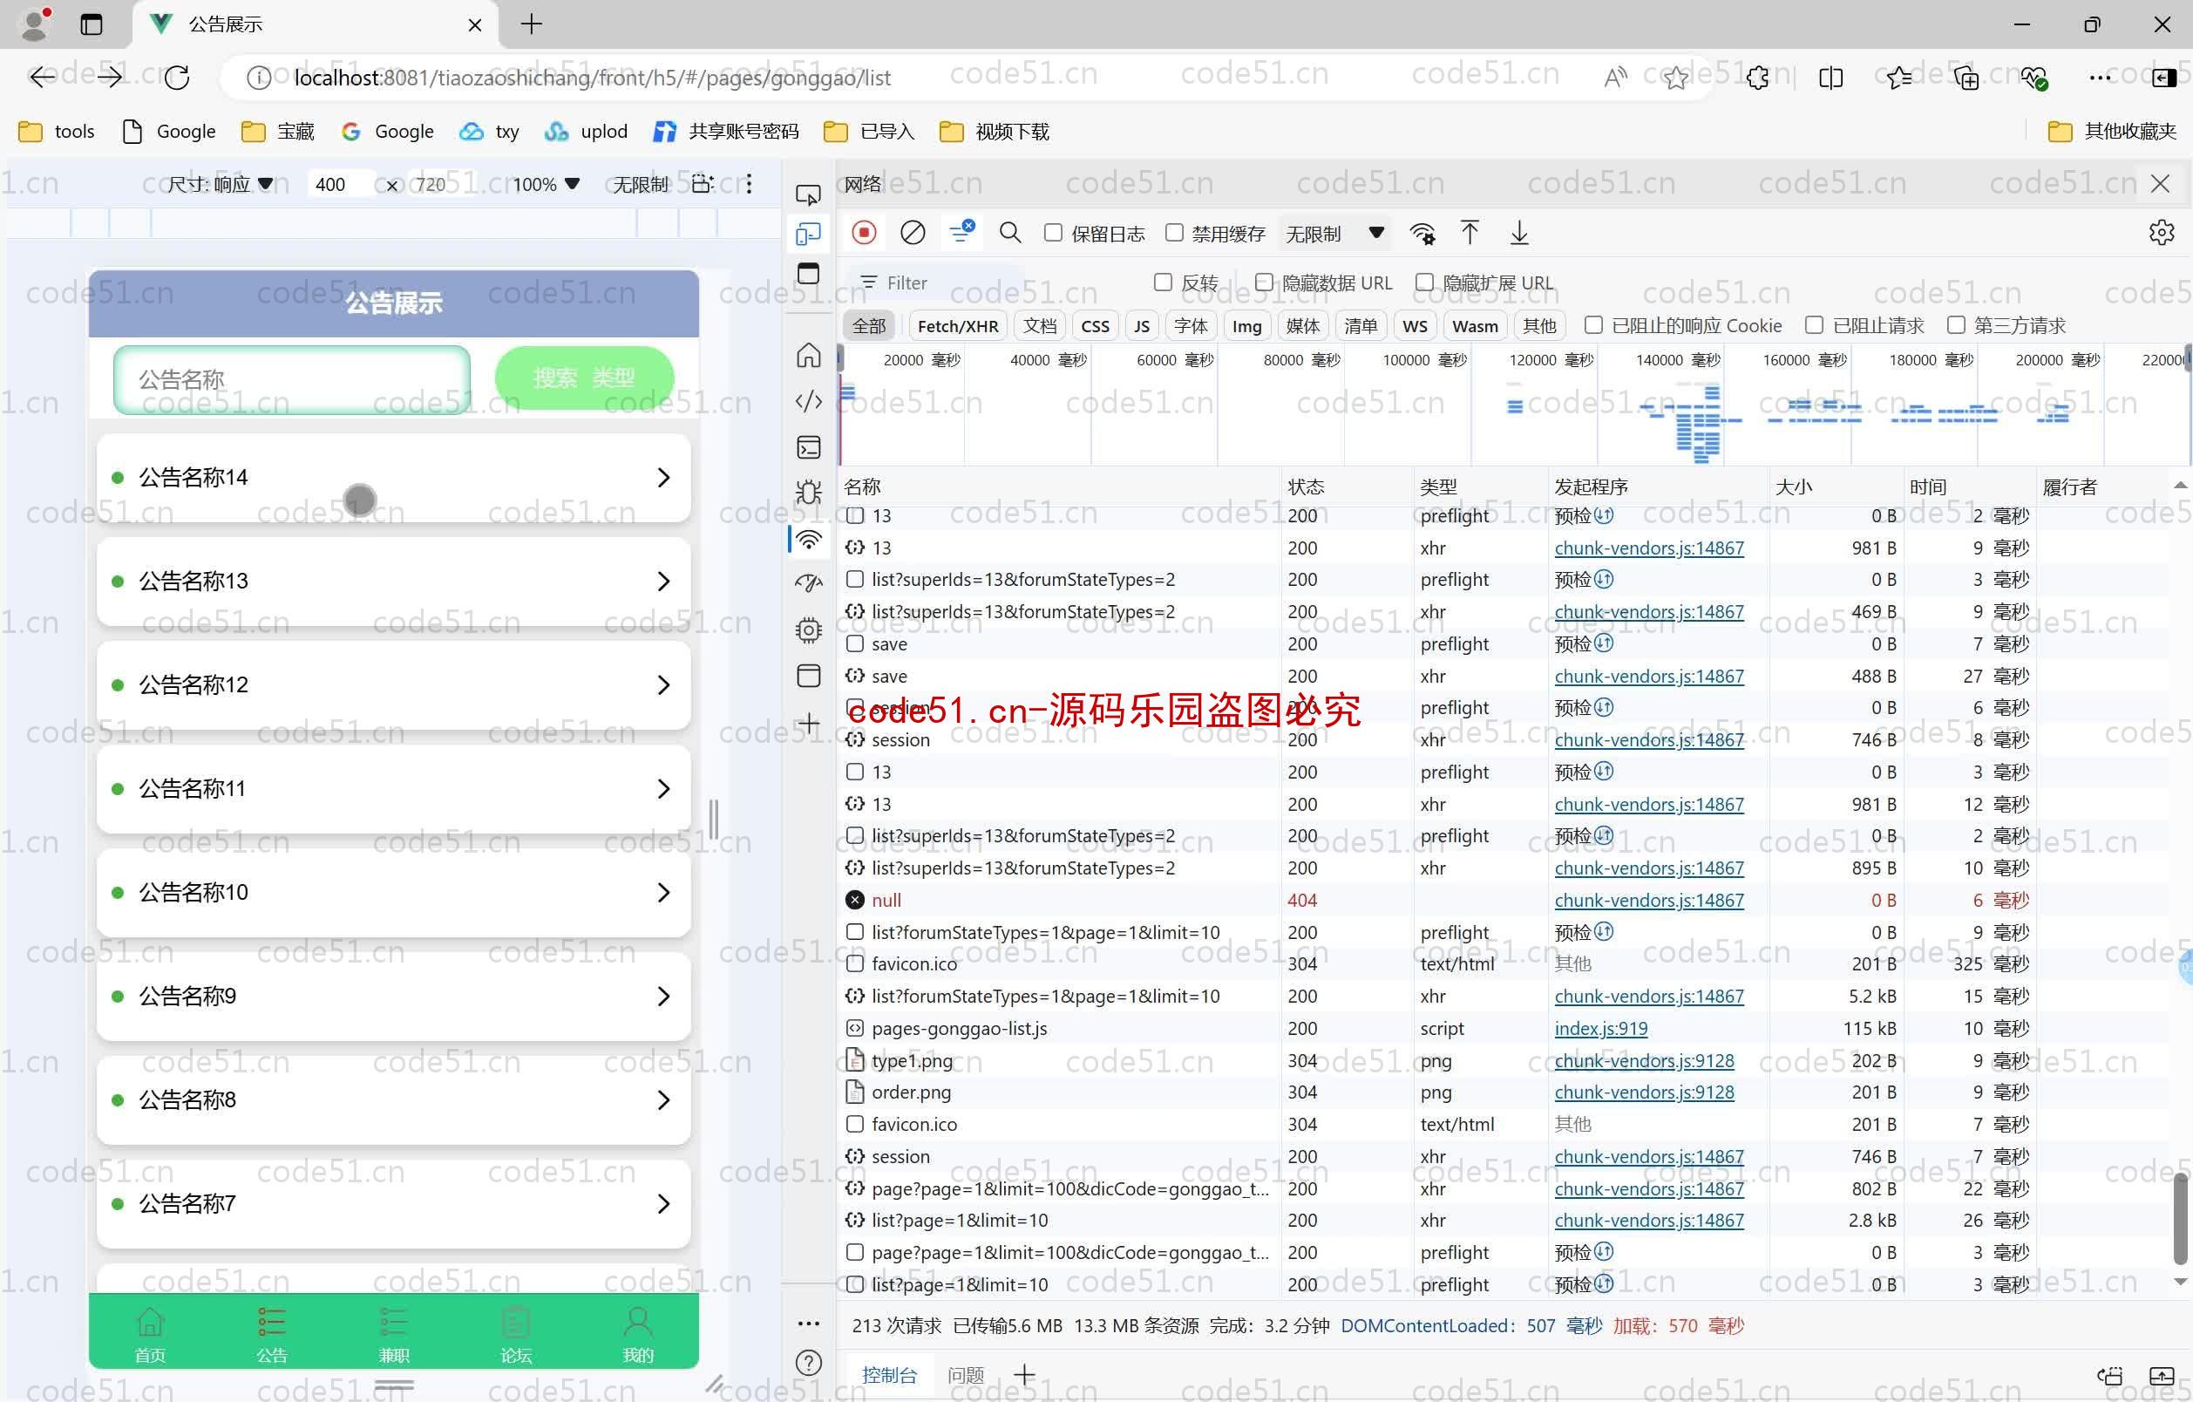Open device toolbar 无限制 throttle dropdown

coord(641,184)
